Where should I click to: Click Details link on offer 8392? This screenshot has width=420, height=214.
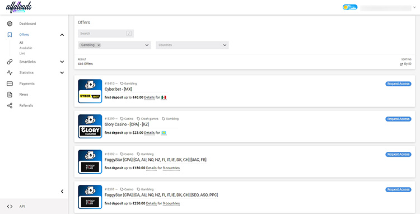[151, 168]
